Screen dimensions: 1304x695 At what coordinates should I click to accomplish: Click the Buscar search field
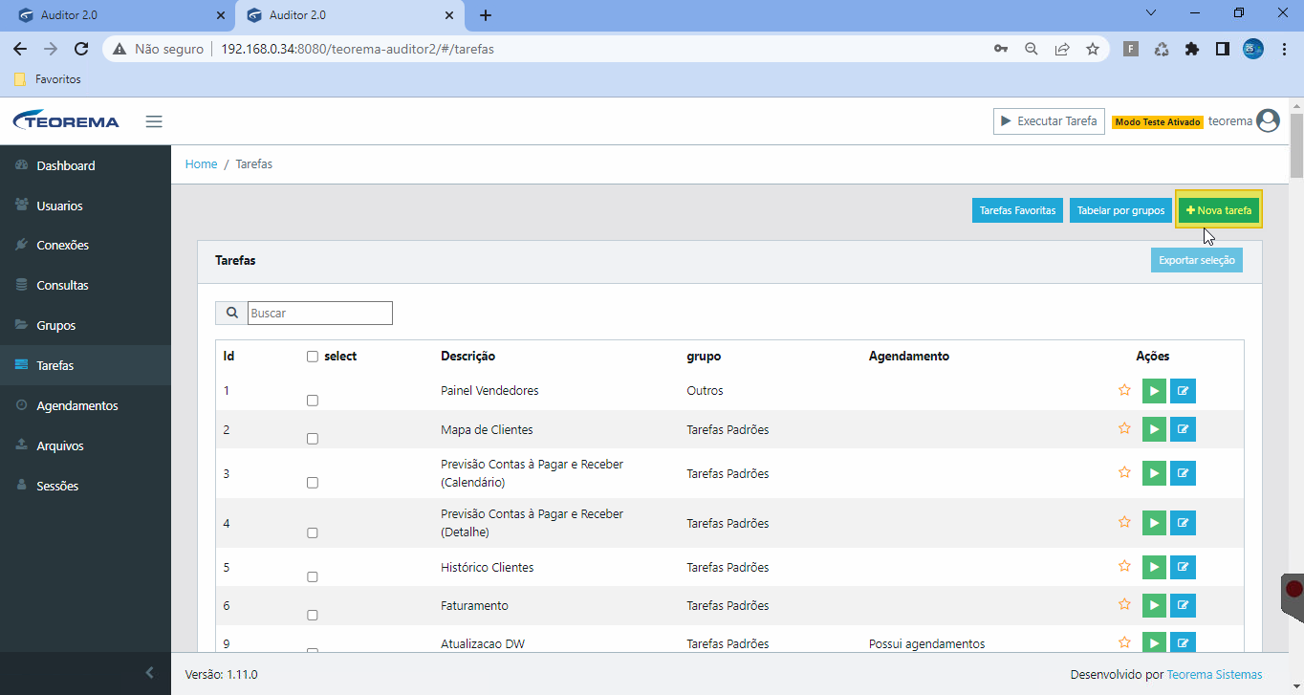pos(320,313)
